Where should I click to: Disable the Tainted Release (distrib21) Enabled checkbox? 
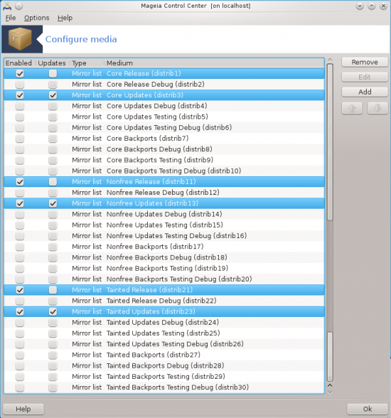[20, 290]
